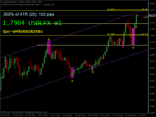Image resolution: width=156 pixels, height=117 pixels.
Task: Click the '12 May 2013' date label
Action: [x=131, y=115]
